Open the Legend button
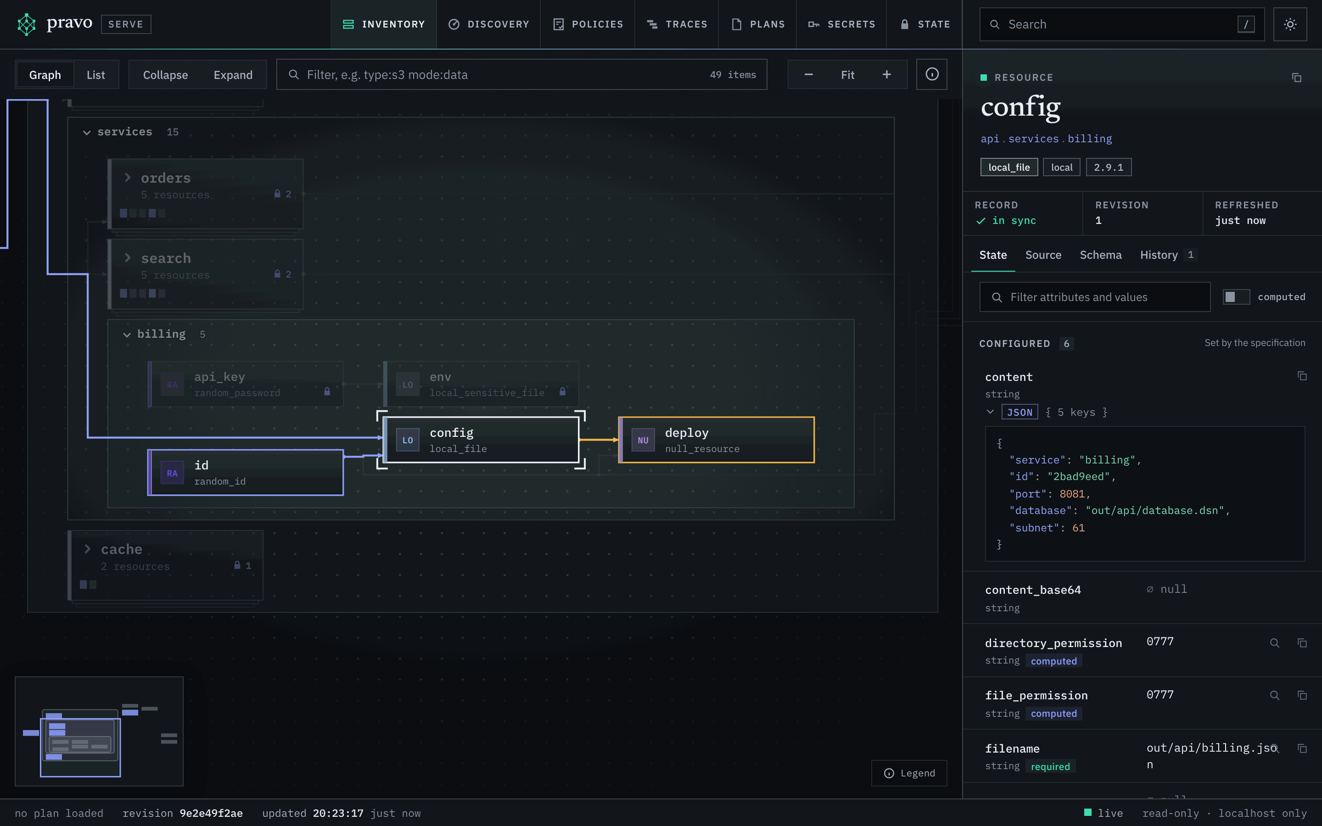The image size is (1322, 826). click(x=909, y=773)
